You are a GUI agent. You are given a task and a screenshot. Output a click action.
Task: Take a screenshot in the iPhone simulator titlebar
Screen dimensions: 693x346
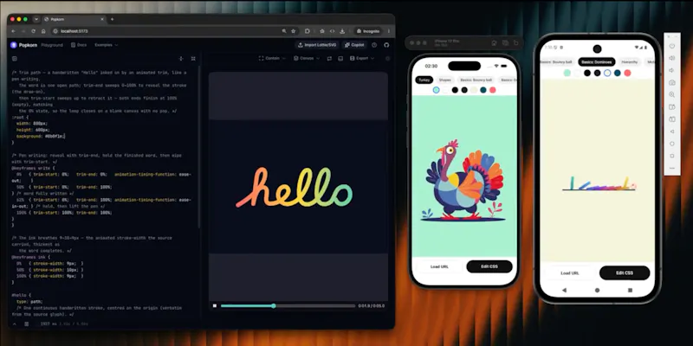click(505, 42)
